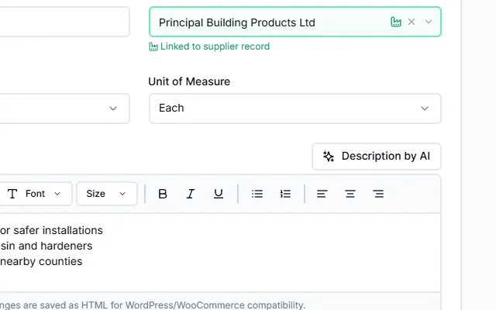Click the factory icon inside the supplier field
496x310 pixels.
[396, 22]
